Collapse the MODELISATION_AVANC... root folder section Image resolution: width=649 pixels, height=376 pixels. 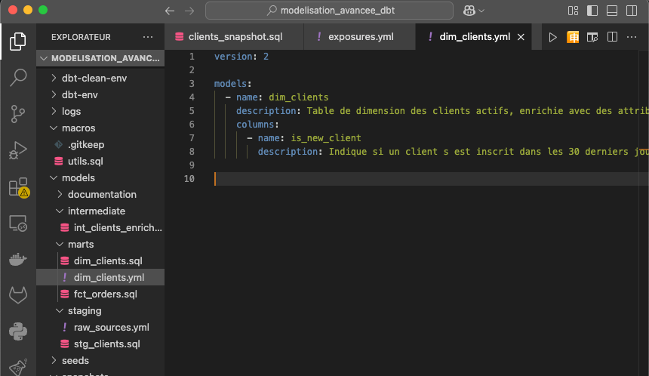(x=100, y=58)
